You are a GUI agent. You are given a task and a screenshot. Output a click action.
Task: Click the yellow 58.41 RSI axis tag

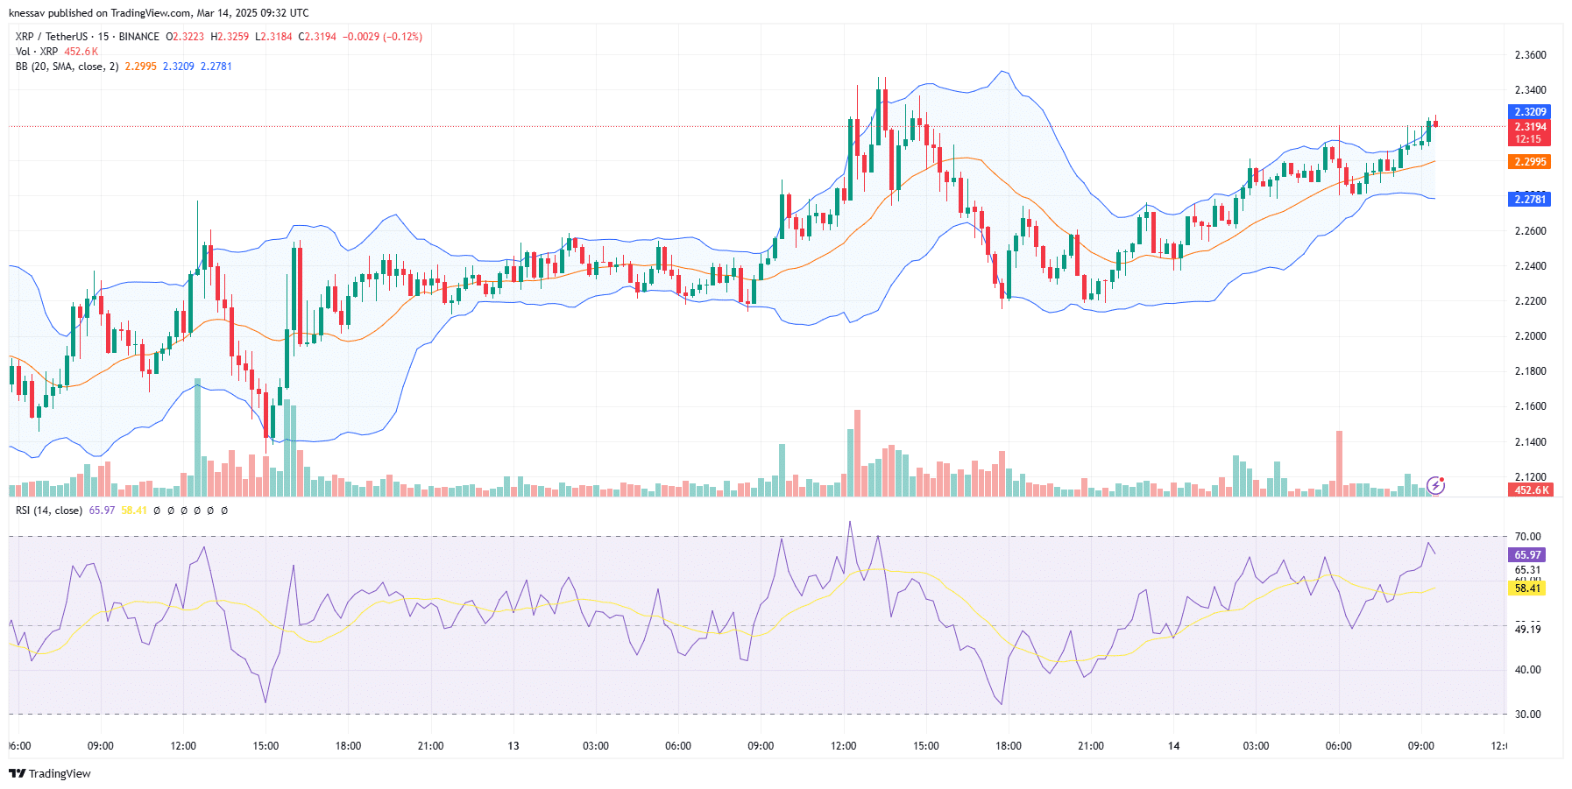pyautogui.click(x=1527, y=588)
